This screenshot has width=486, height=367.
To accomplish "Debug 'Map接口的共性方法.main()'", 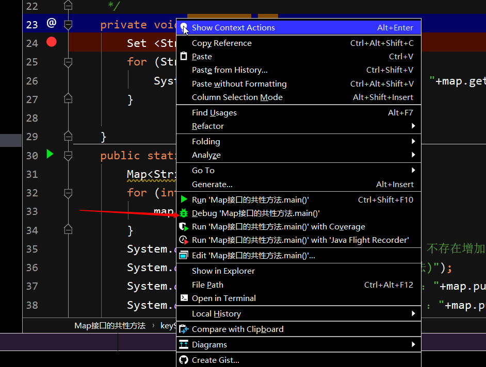I will click(x=299, y=213).
